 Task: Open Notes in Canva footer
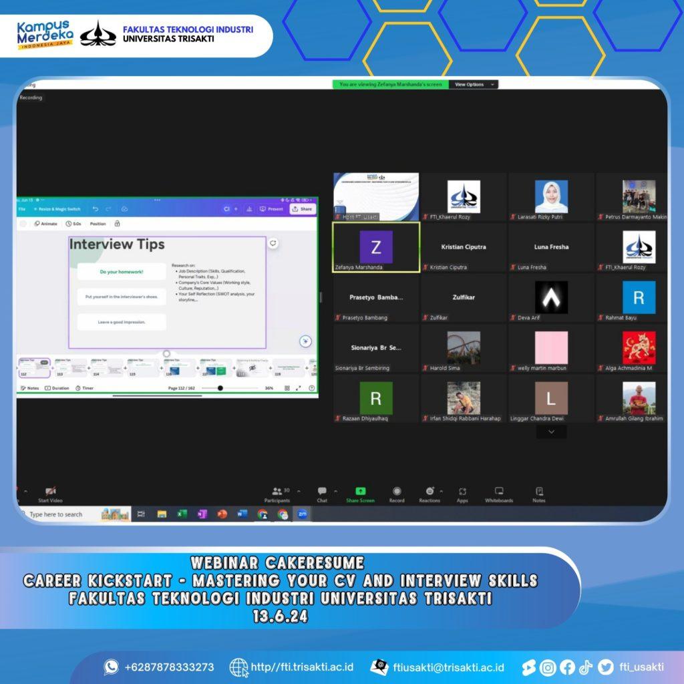tap(29, 388)
